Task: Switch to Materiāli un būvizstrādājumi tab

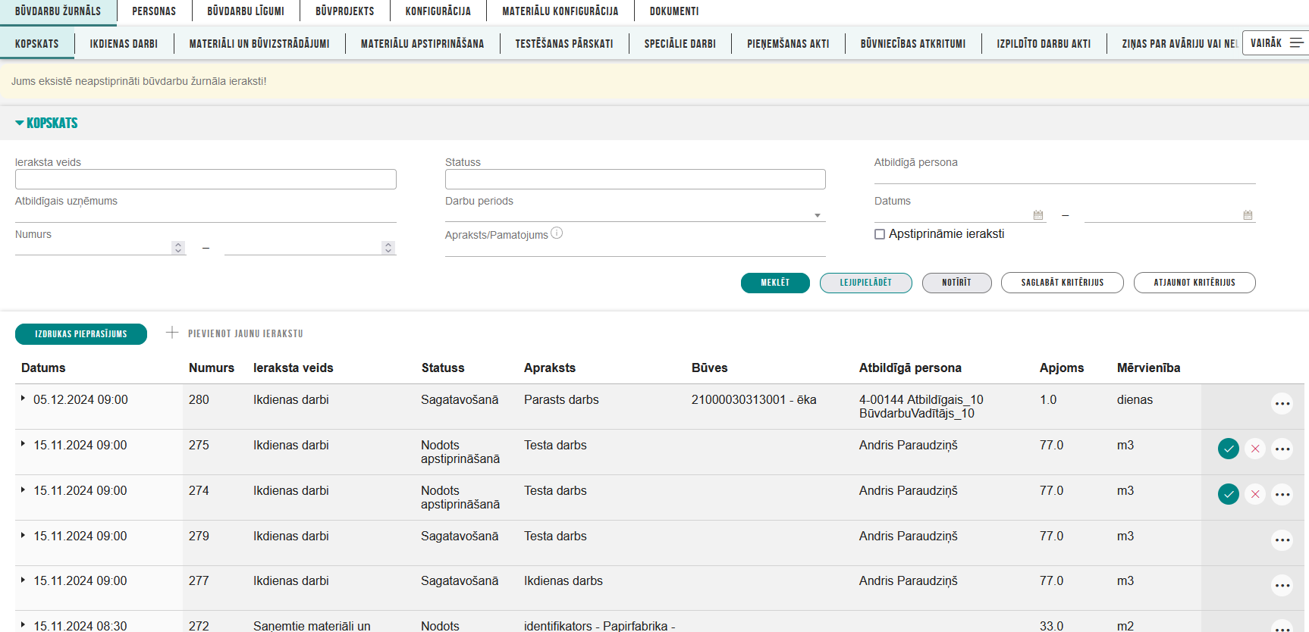Action: click(x=259, y=44)
